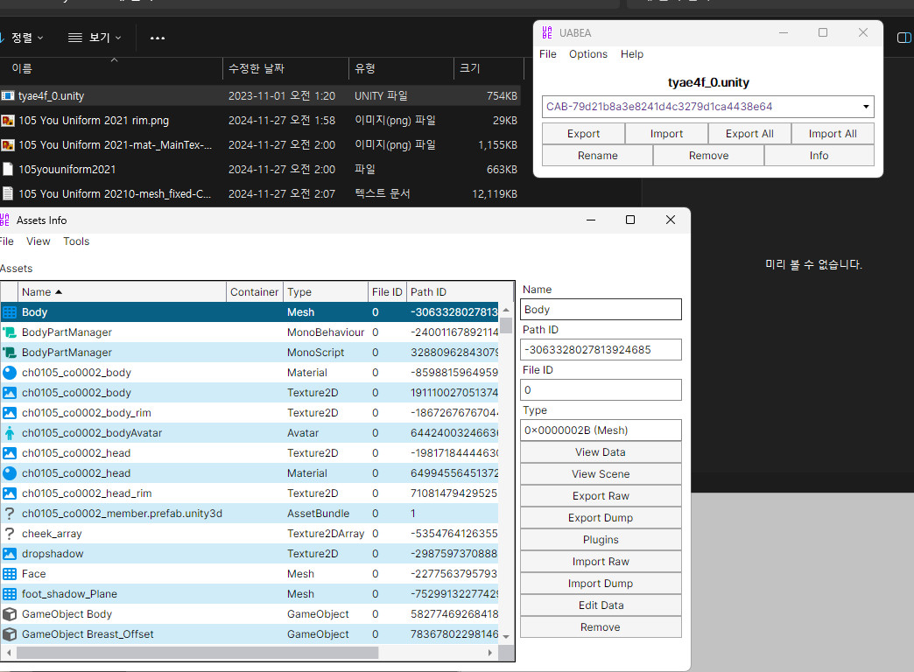Sort assets by the Type column header
This screenshot has width=914, height=672.
[325, 292]
